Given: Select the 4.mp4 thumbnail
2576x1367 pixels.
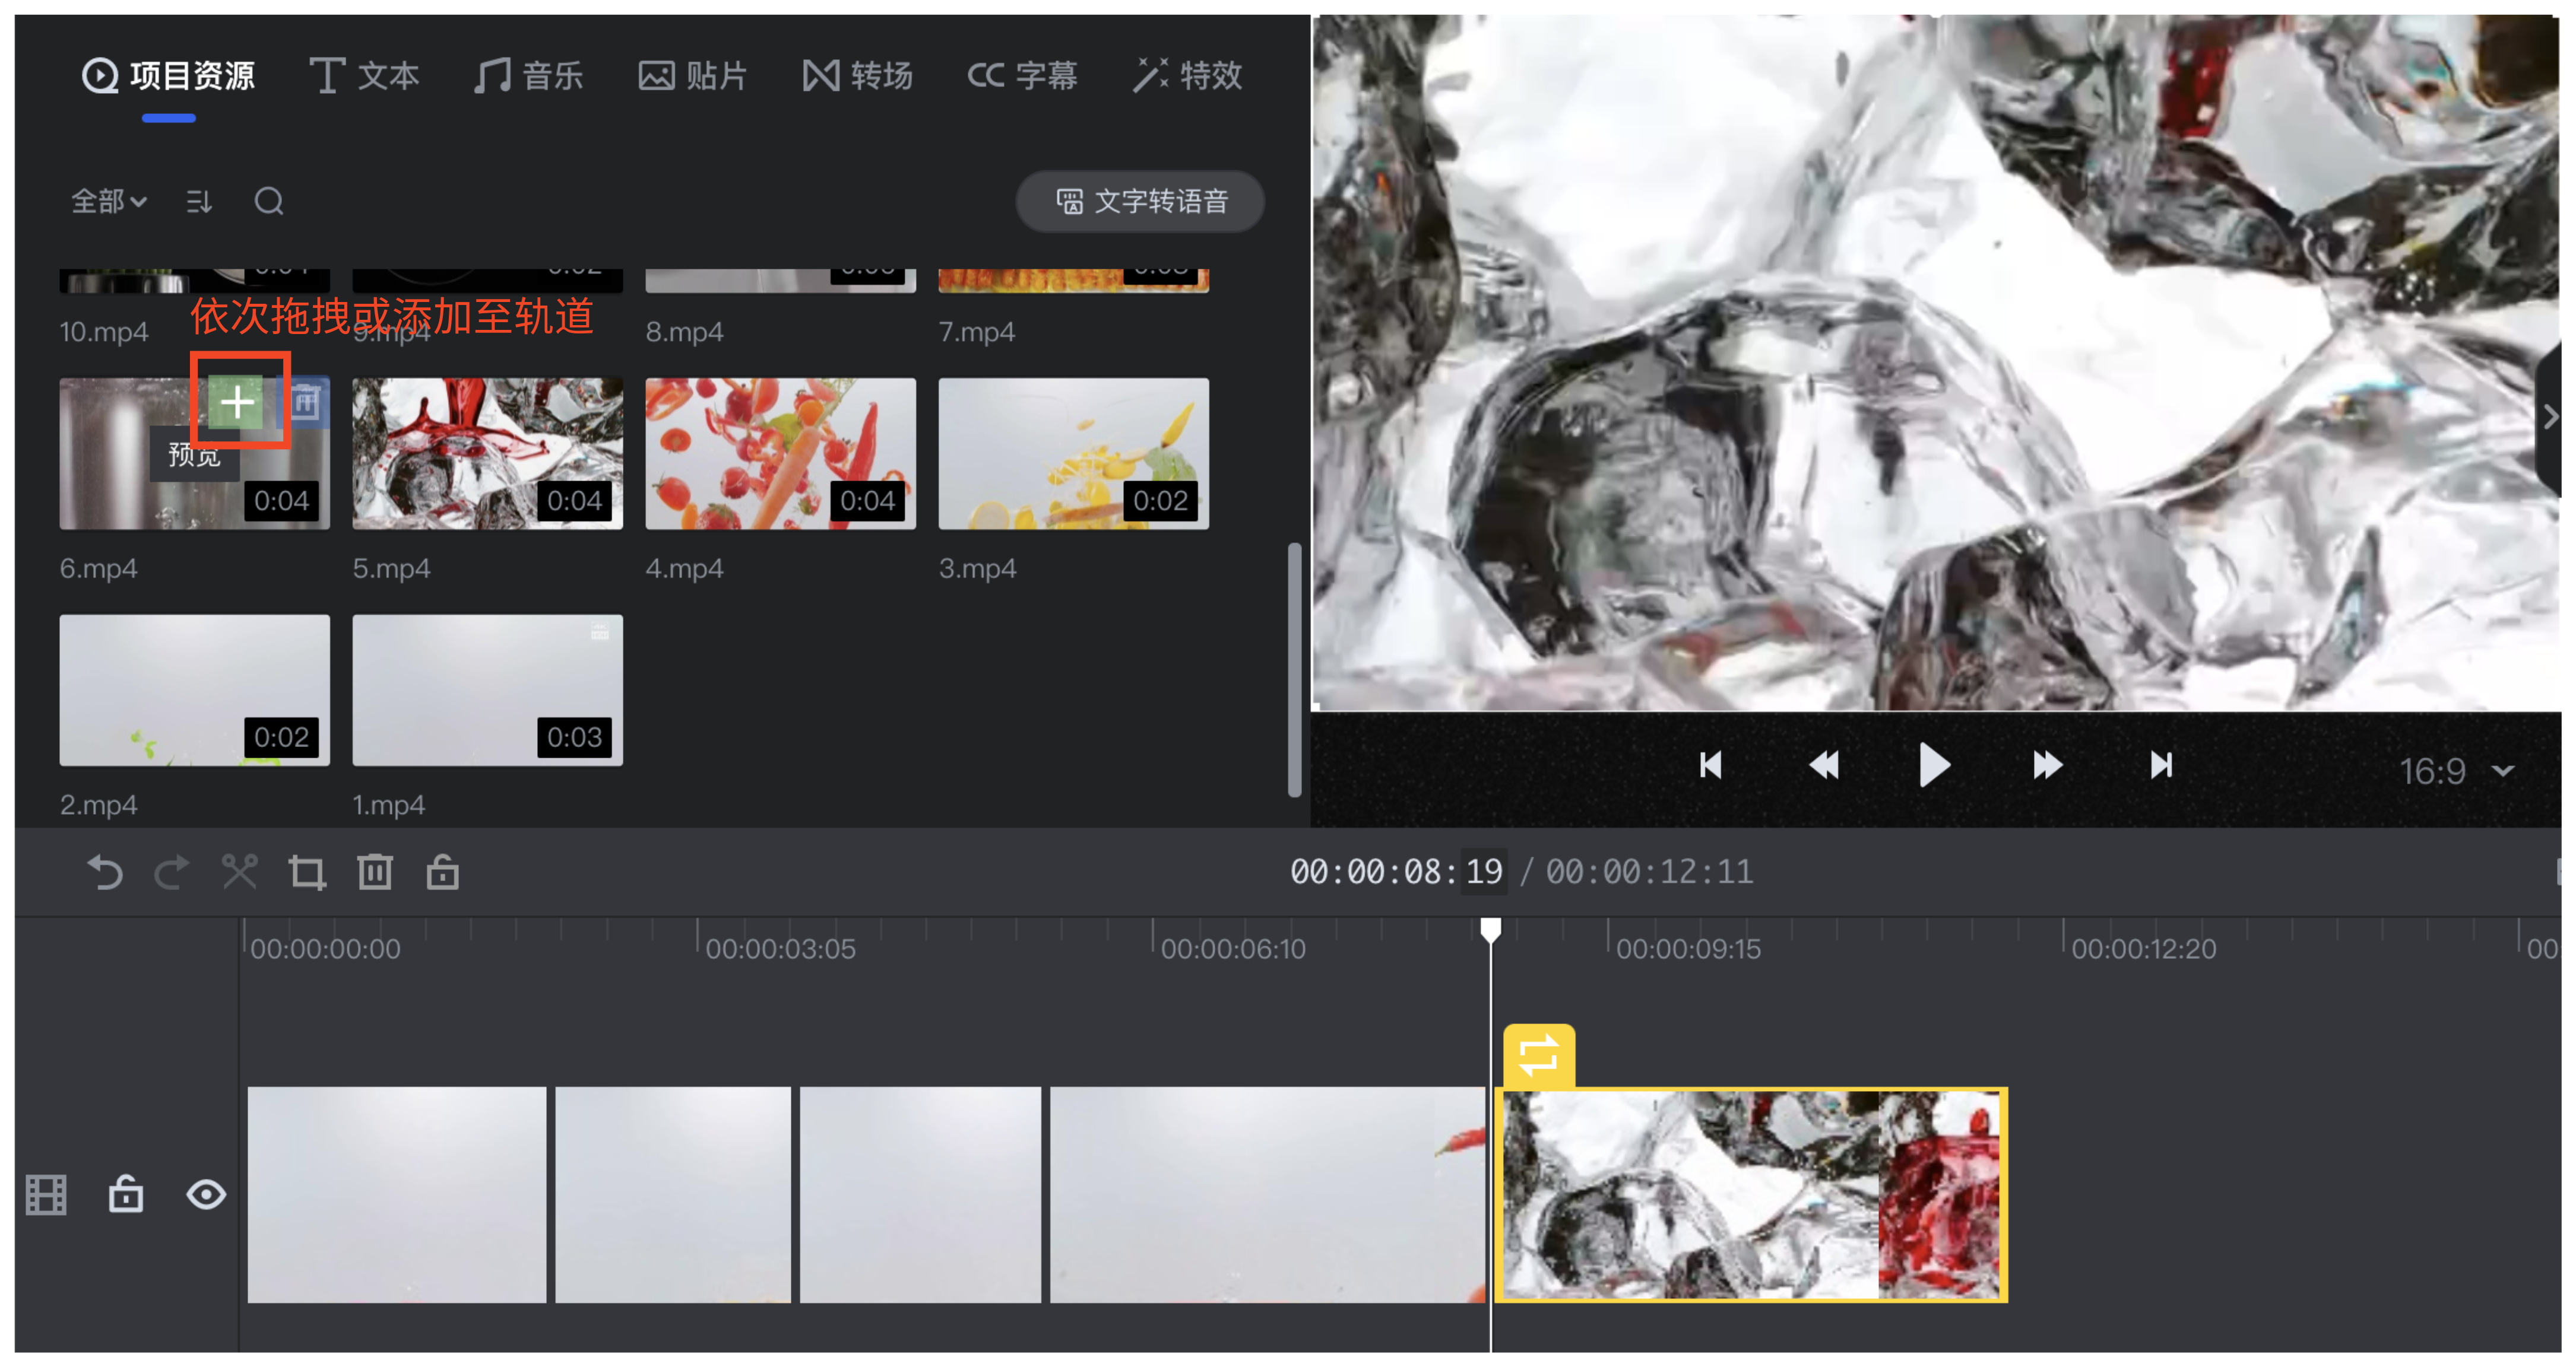Looking at the screenshot, I should click(780, 453).
